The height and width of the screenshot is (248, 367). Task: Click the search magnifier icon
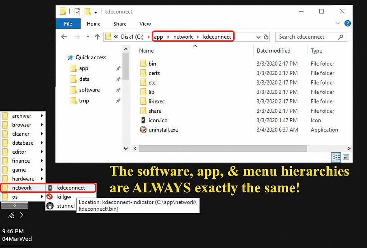click(341, 37)
